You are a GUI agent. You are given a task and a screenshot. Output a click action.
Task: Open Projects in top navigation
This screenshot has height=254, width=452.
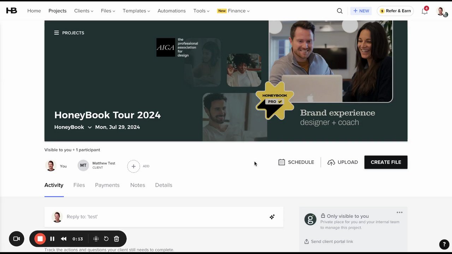pos(58,11)
